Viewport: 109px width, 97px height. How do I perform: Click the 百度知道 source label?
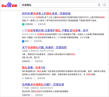click(26, 95)
